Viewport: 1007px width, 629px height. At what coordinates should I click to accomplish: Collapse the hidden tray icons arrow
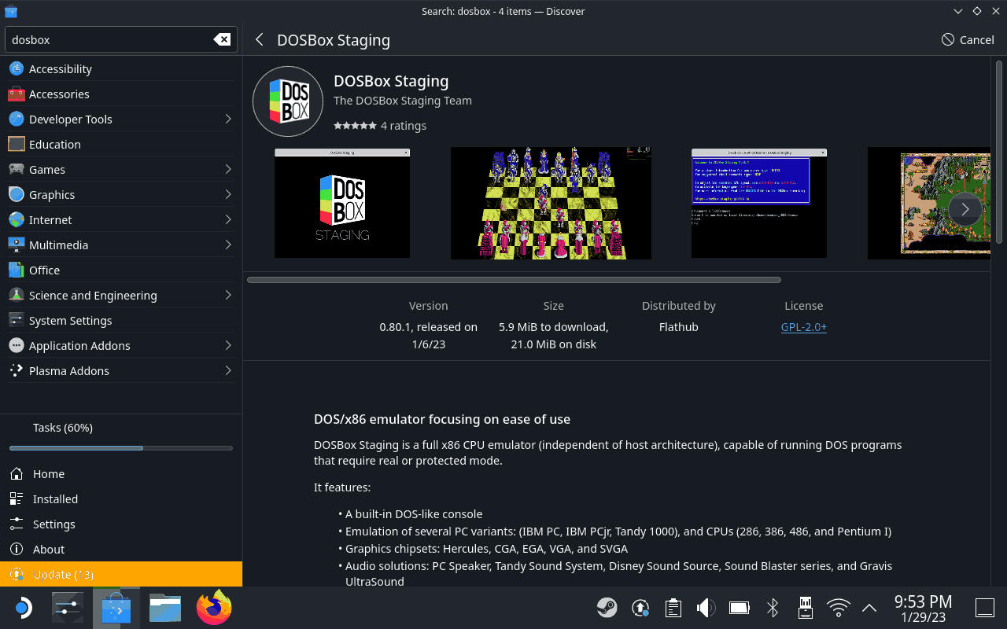(x=869, y=607)
